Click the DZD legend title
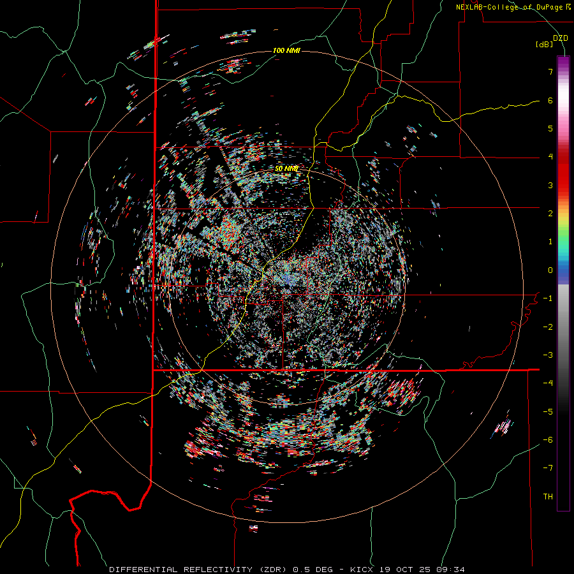This screenshot has height=574, width=574. tap(561, 38)
